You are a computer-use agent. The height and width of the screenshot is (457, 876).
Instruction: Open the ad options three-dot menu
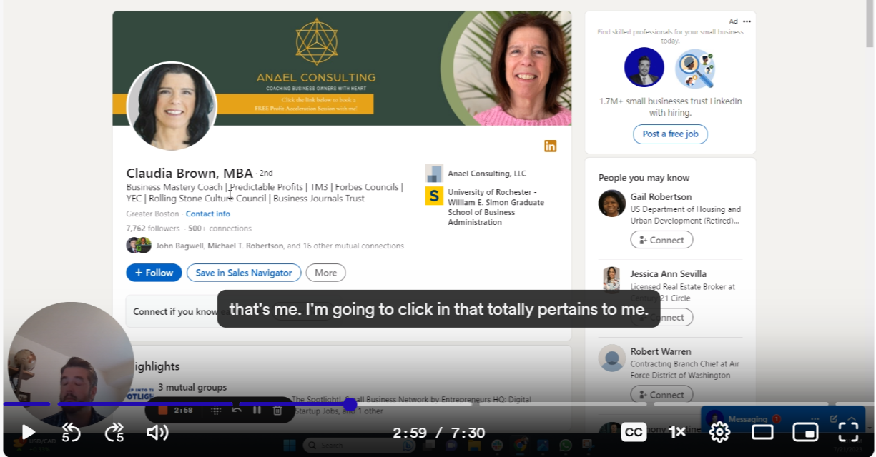tap(747, 21)
